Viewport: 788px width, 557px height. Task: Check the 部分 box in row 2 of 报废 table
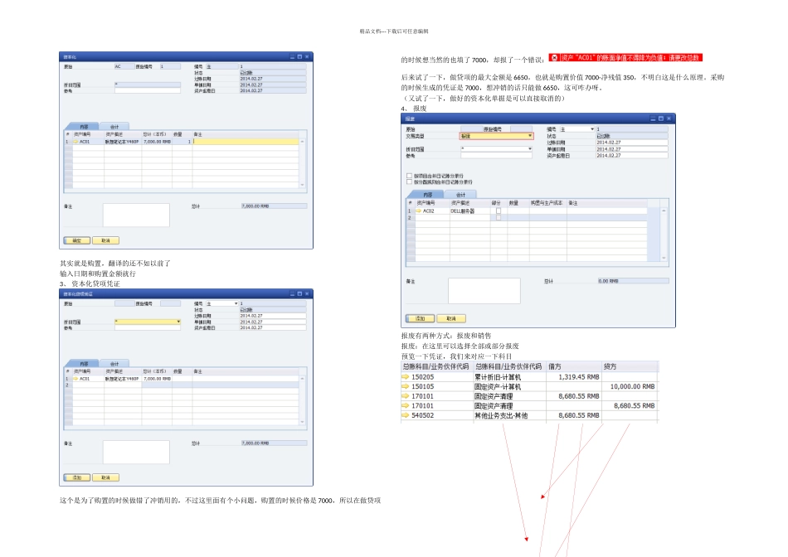pos(499,217)
